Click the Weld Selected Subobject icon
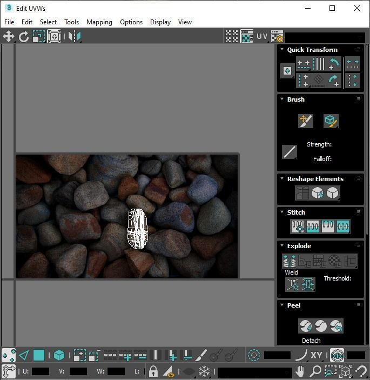 click(x=308, y=284)
